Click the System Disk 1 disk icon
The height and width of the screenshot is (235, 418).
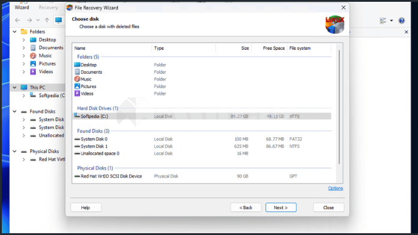click(77, 146)
